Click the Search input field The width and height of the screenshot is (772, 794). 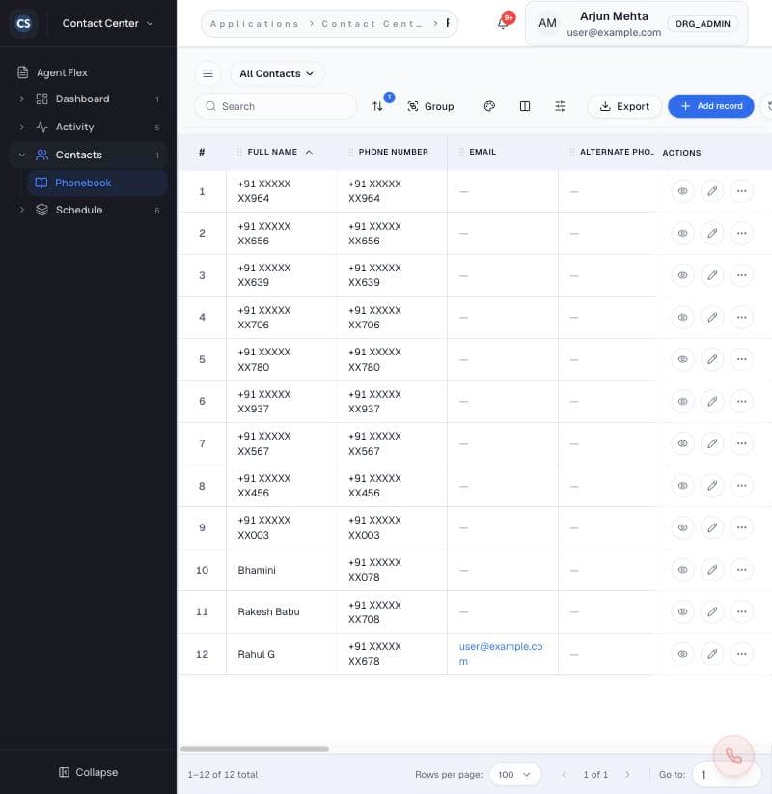tap(276, 106)
